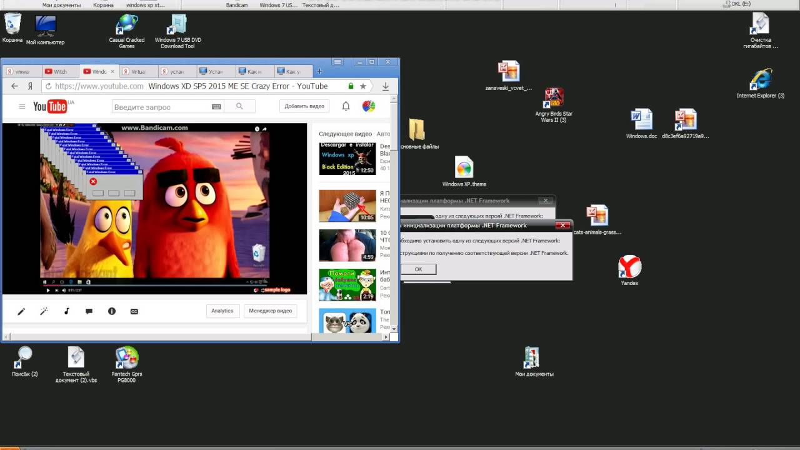Open the Yandex browser settings menu button
The width and height of the screenshot is (800, 450).
pos(337,62)
